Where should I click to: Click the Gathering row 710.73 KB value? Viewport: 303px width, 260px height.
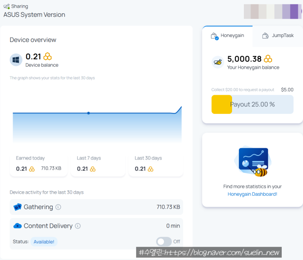tap(168, 207)
